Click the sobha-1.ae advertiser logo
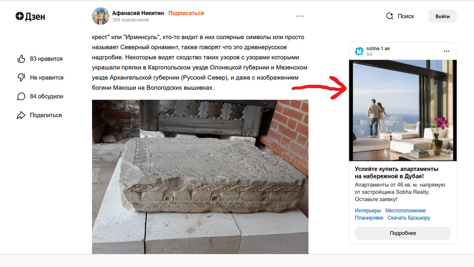 359,51
